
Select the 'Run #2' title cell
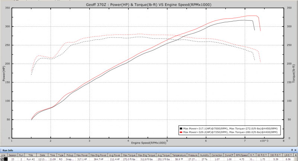click(31, 159)
